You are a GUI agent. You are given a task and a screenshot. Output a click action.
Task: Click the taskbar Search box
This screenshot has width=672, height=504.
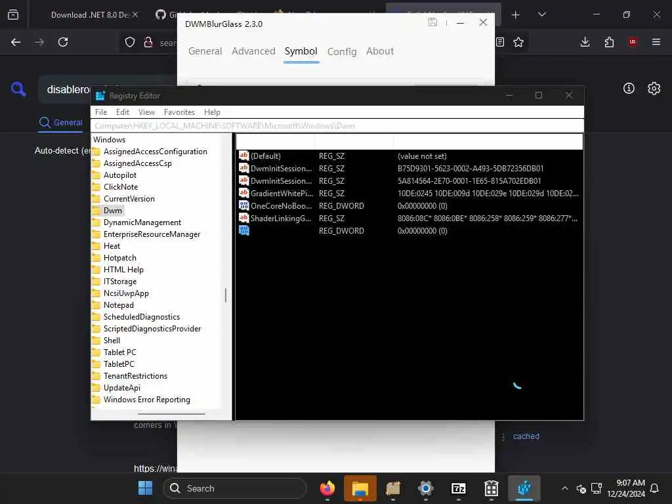(235, 488)
